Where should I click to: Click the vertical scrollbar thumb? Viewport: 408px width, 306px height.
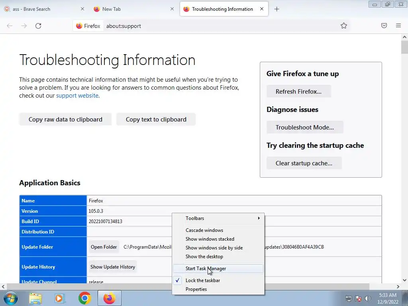404,47
